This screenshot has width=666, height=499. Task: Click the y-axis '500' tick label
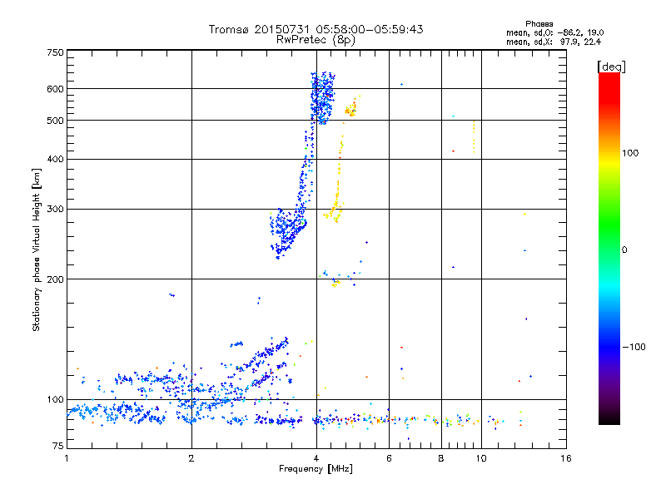click(x=55, y=121)
